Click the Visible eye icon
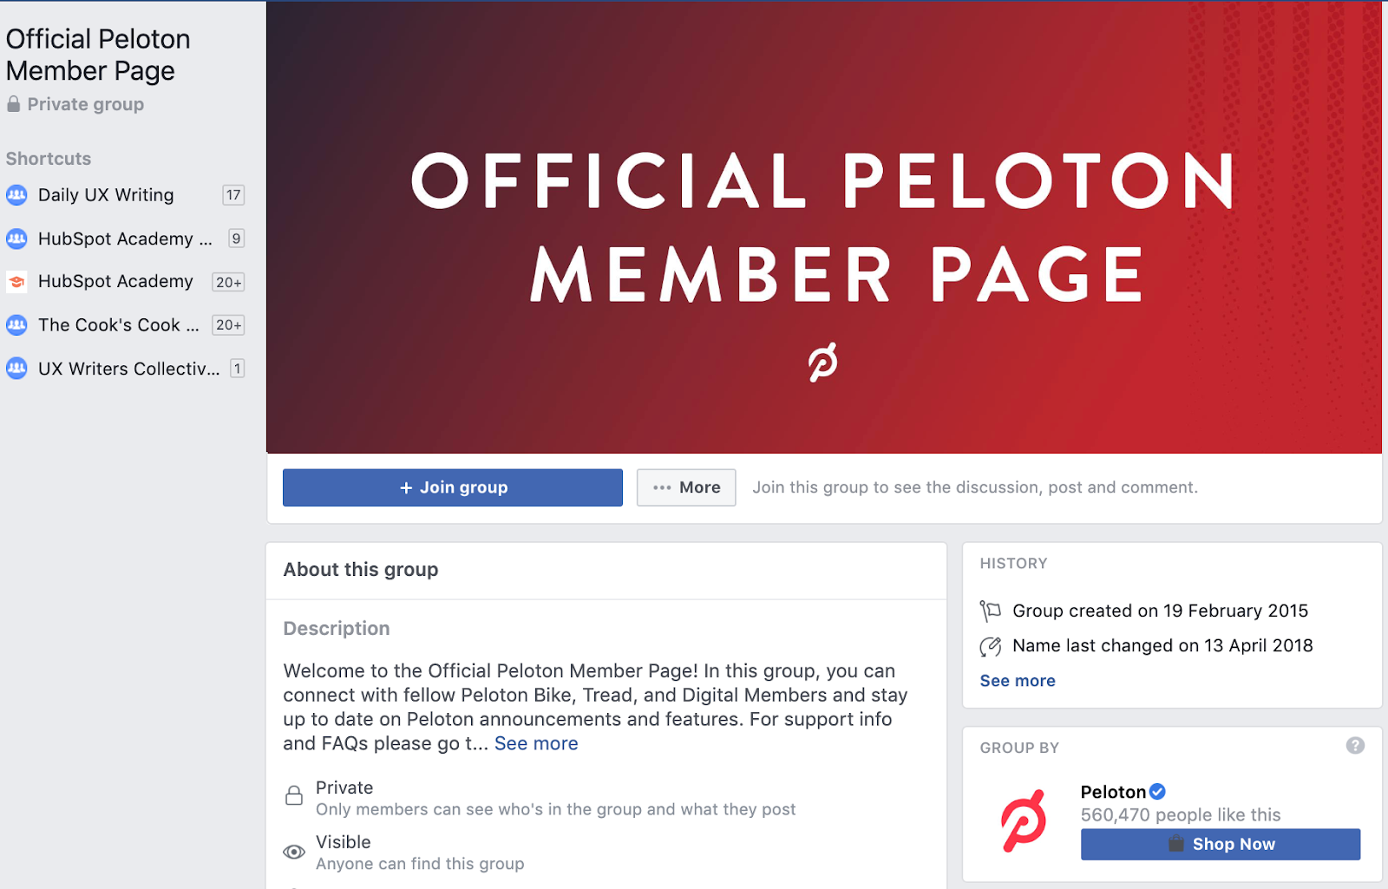 tap(294, 852)
